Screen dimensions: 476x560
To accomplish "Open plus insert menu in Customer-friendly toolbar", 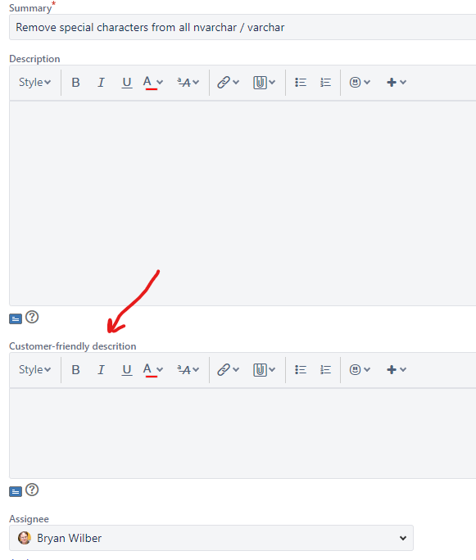I will click(397, 369).
